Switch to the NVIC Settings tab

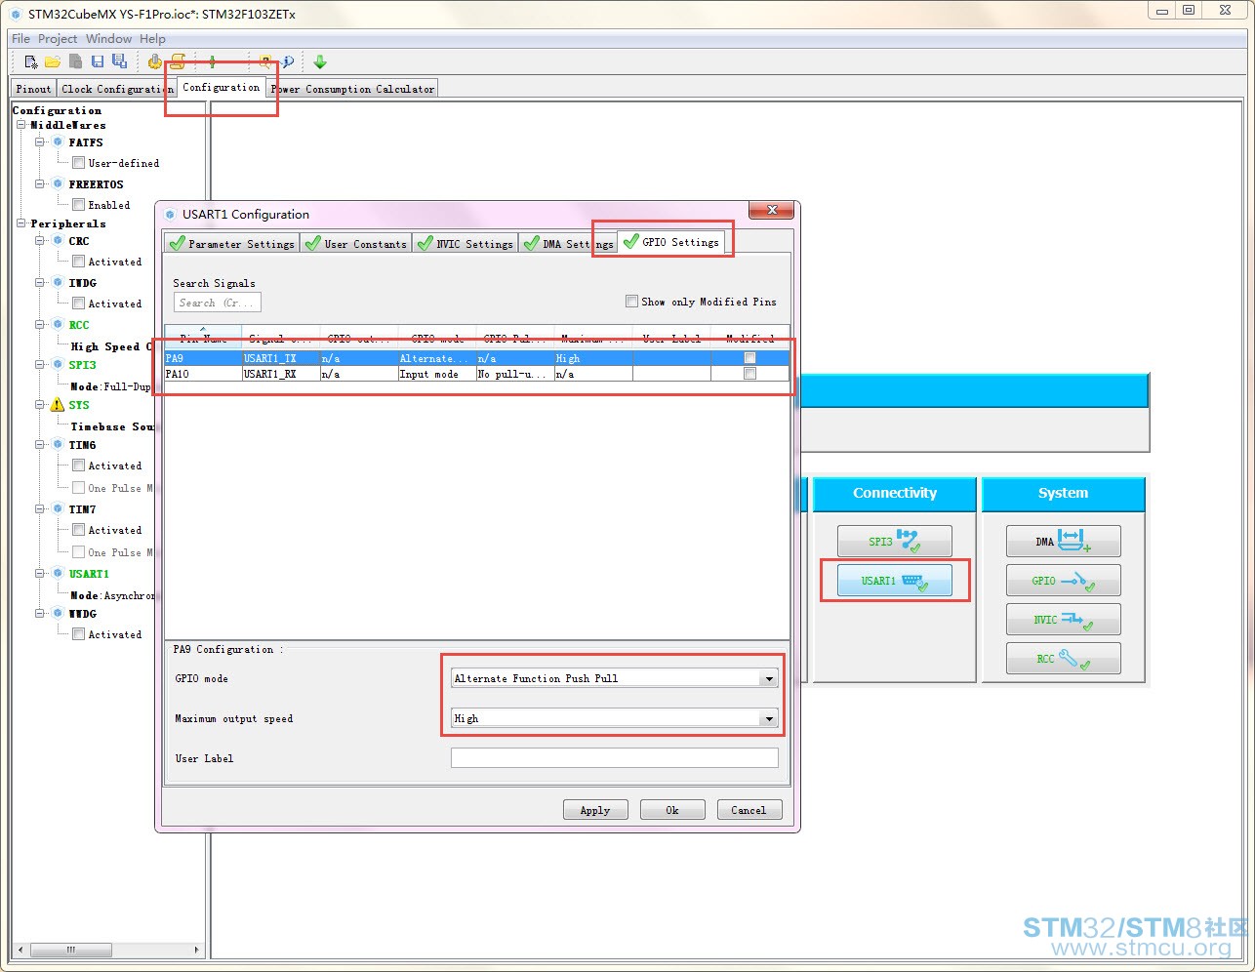point(466,244)
